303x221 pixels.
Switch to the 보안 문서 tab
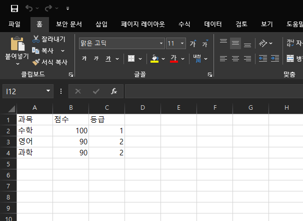click(69, 24)
